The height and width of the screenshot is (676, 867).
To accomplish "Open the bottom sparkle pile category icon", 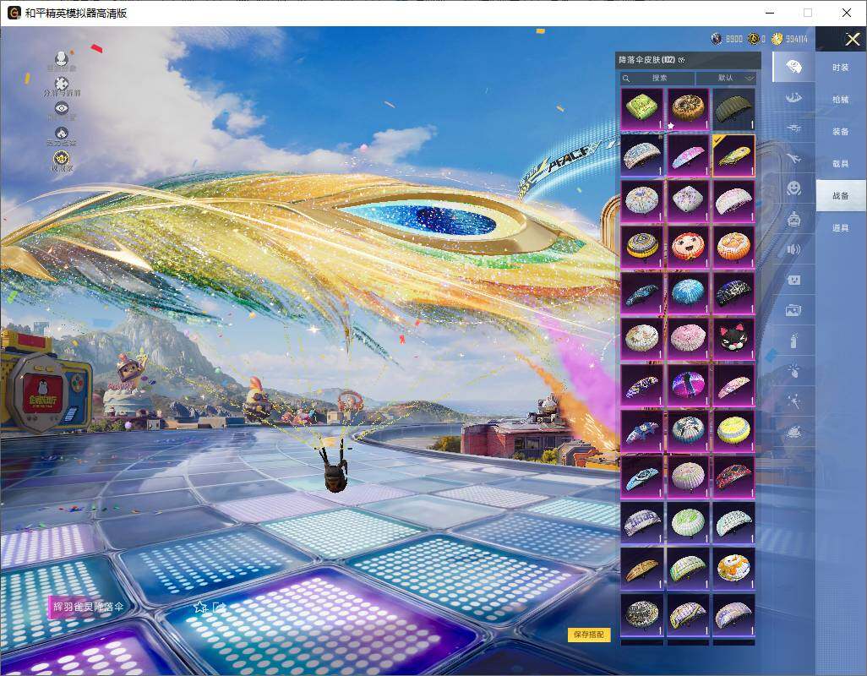I will 794,431.
